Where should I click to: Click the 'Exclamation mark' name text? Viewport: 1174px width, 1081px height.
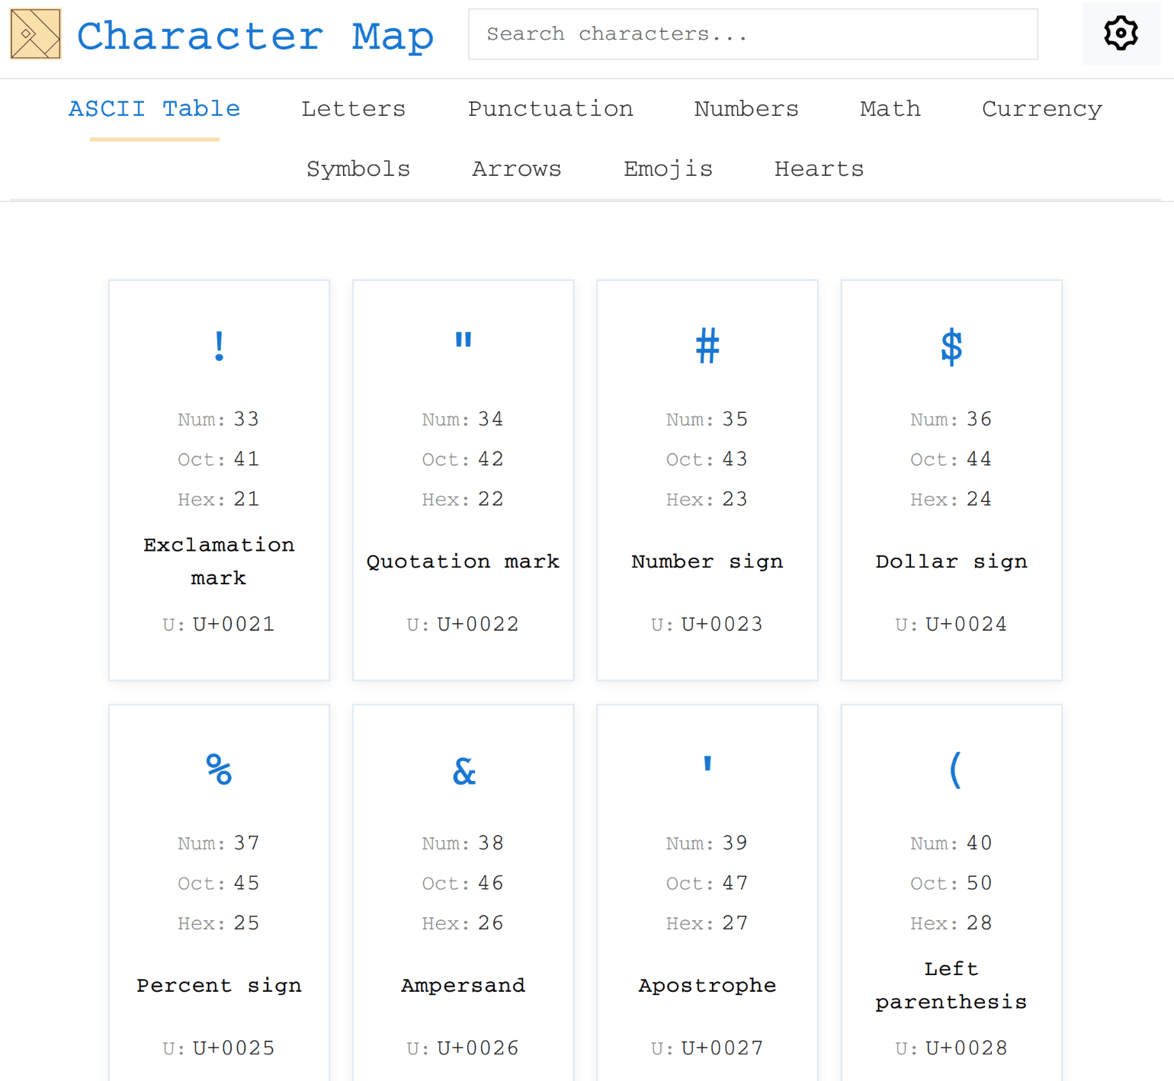tap(220, 561)
